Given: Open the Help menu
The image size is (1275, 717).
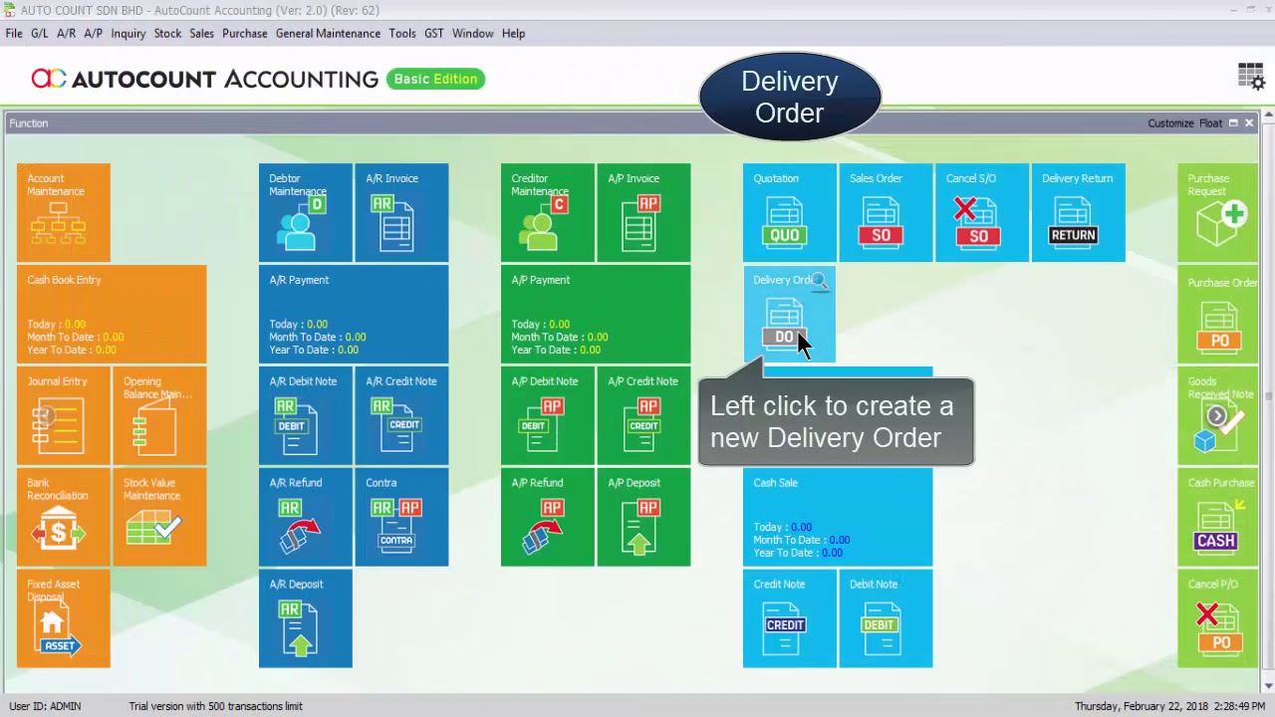Looking at the screenshot, I should [513, 33].
